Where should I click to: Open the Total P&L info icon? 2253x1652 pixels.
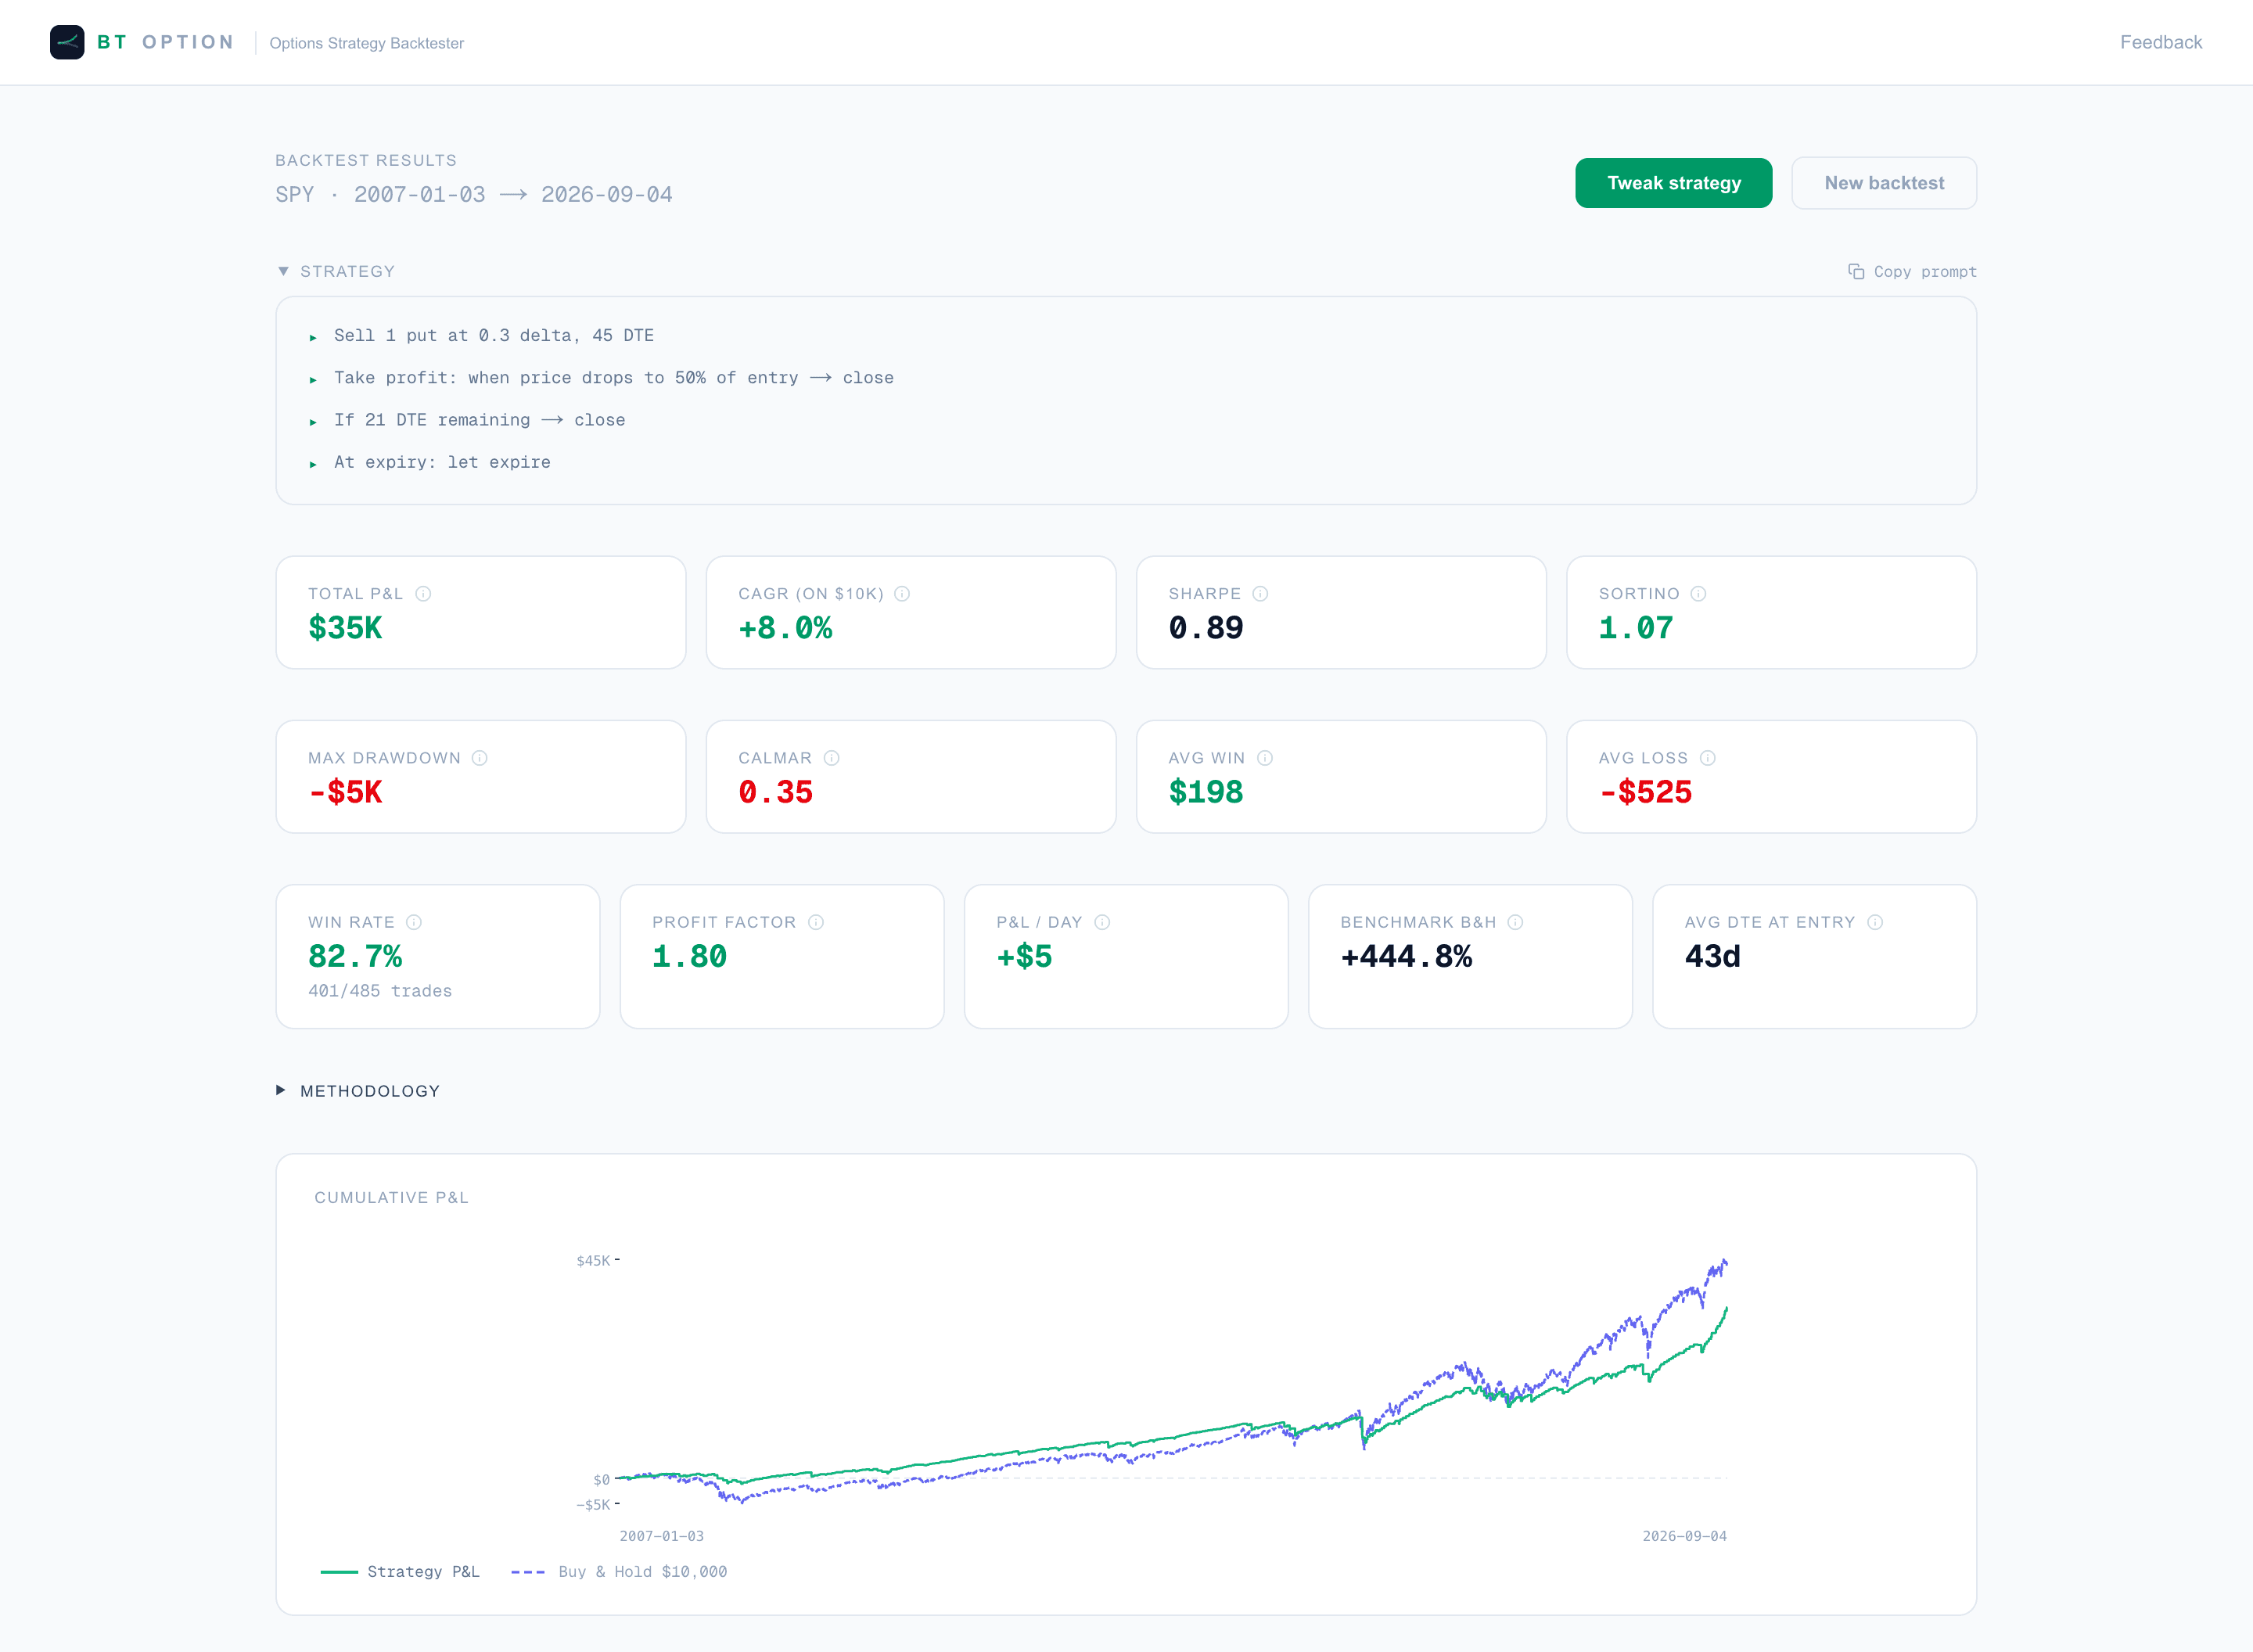(x=423, y=594)
